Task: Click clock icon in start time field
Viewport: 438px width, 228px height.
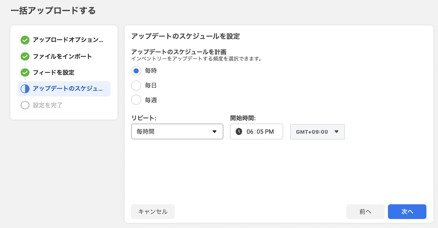Action: [239, 131]
